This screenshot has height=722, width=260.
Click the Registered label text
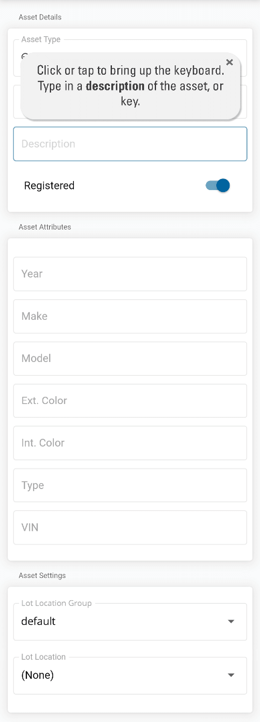(x=49, y=186)
